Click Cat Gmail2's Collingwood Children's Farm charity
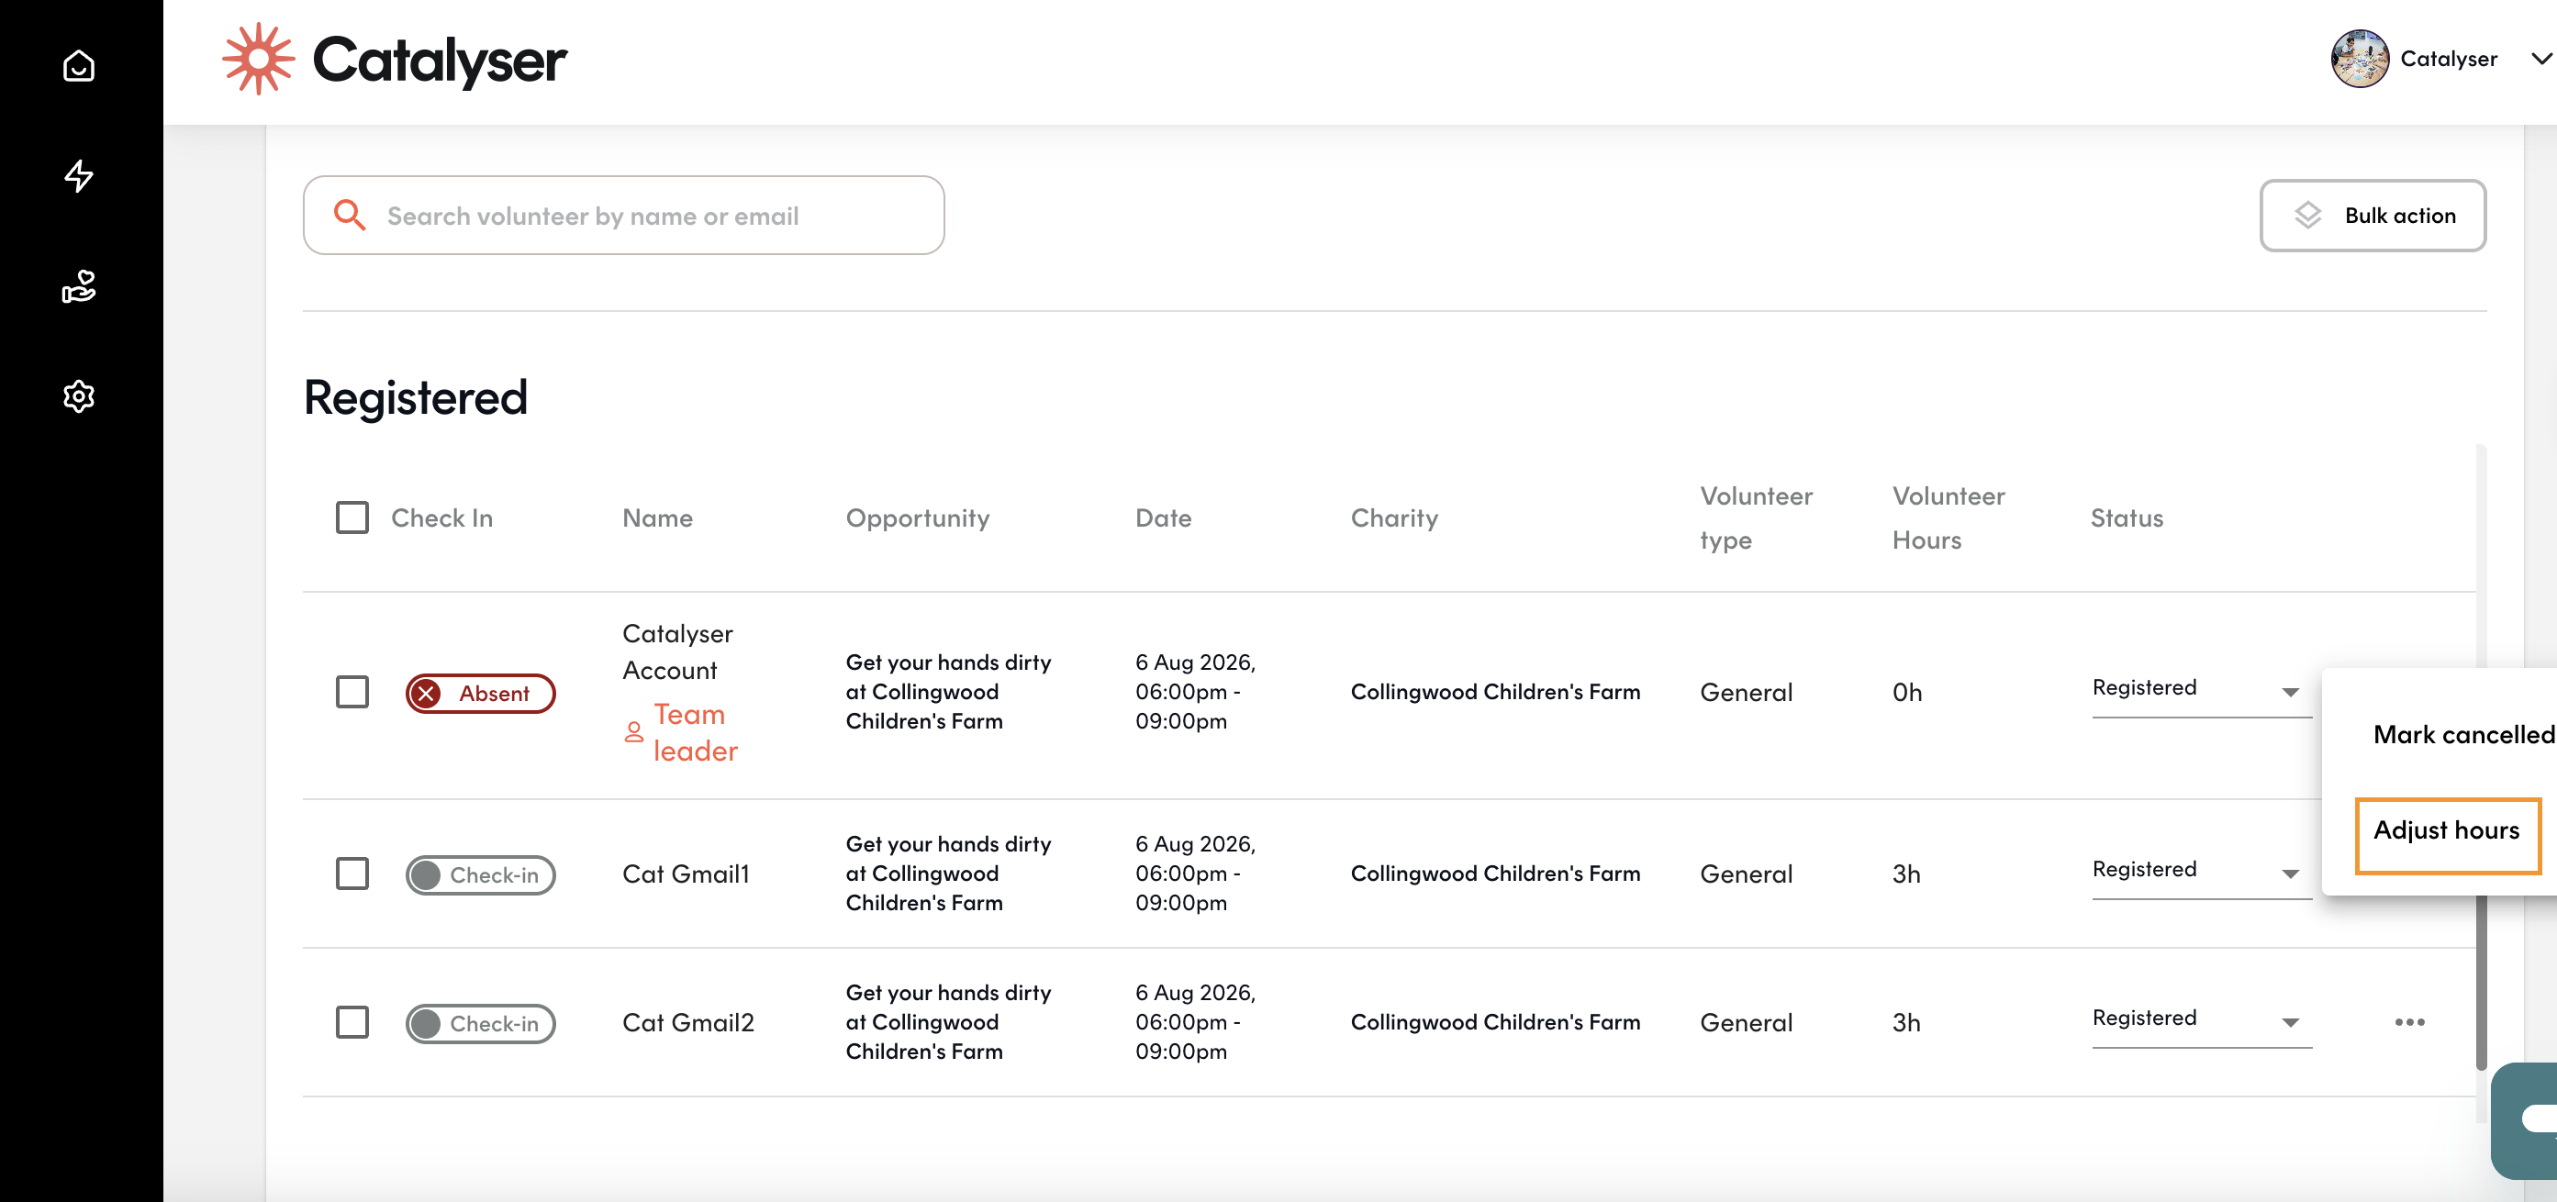This screenshot has height=1202, width=2557. click(x=1495, y=1022)
